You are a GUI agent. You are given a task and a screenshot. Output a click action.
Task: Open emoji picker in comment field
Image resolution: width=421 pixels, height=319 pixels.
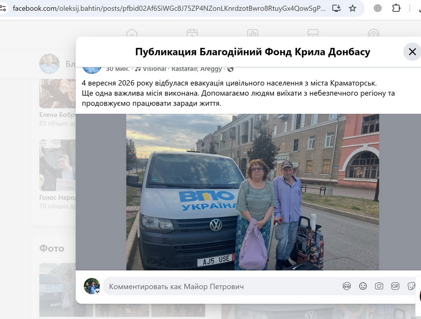tap(363, 286)
